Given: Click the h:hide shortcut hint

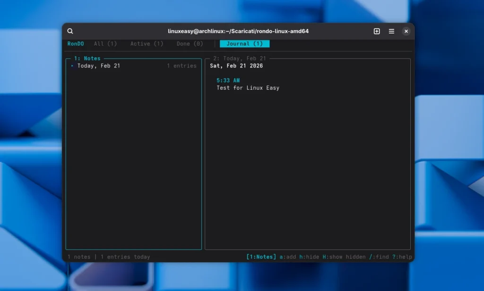Looking at the screenshot, I should pos(309,257).
